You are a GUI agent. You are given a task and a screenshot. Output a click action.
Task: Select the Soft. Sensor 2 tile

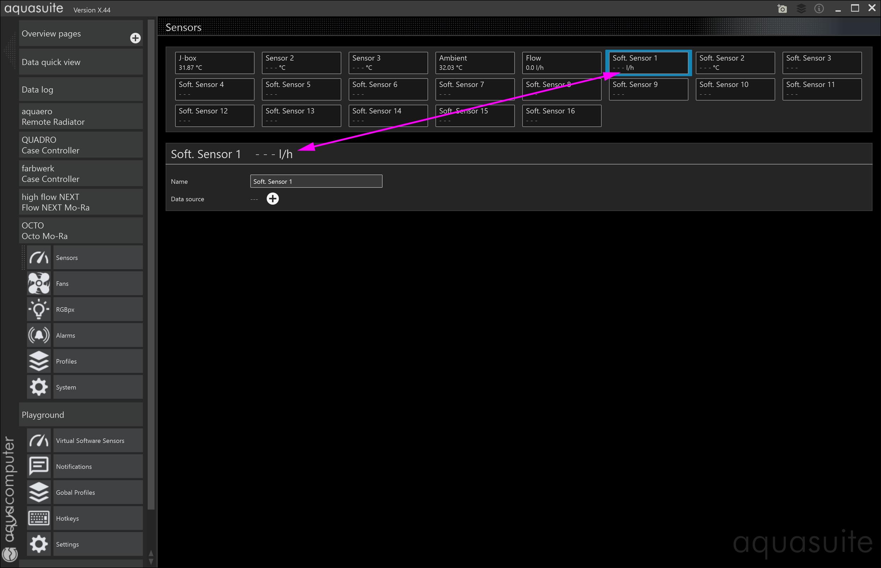pyautogui.click(x=735, y=63)
